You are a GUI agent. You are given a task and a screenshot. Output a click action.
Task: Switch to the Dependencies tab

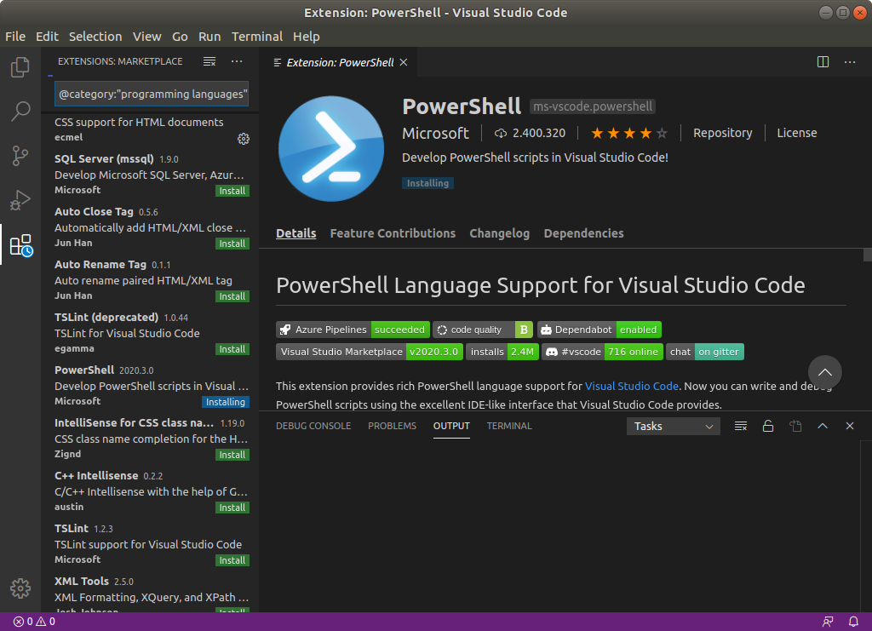point(583,233)
